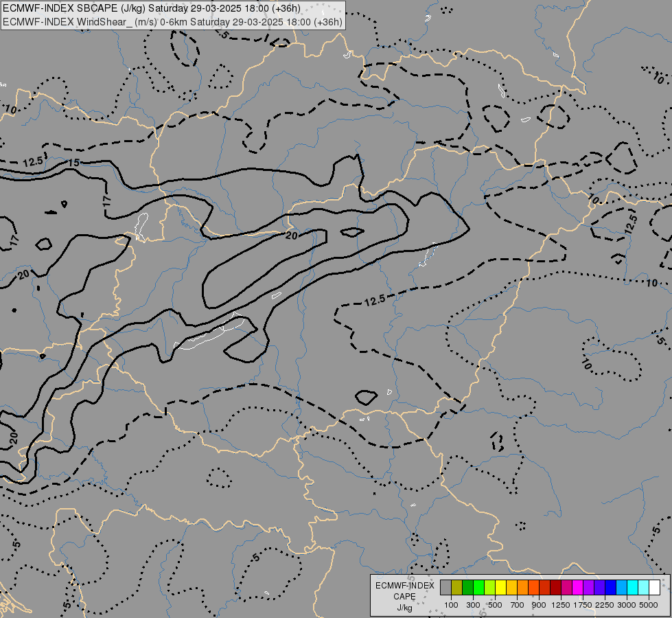This screenshot has width=672, height=618.
Task: Select the pure blue legend swatch
Action: pos(611,587)
